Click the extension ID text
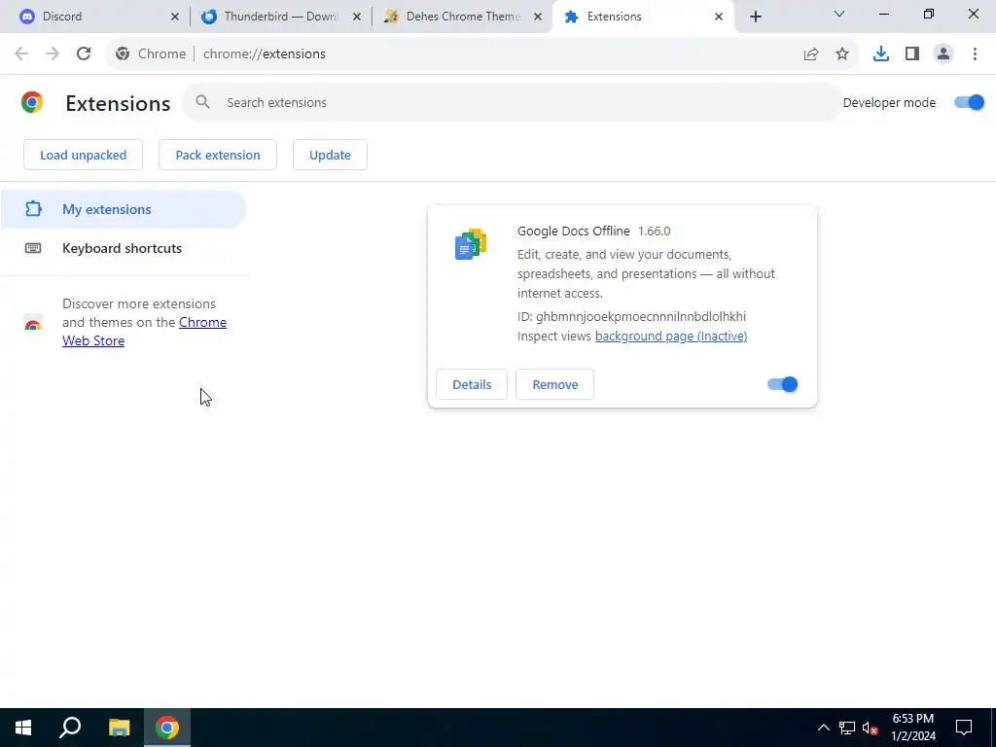996x747 pixels. click(631, 316)
